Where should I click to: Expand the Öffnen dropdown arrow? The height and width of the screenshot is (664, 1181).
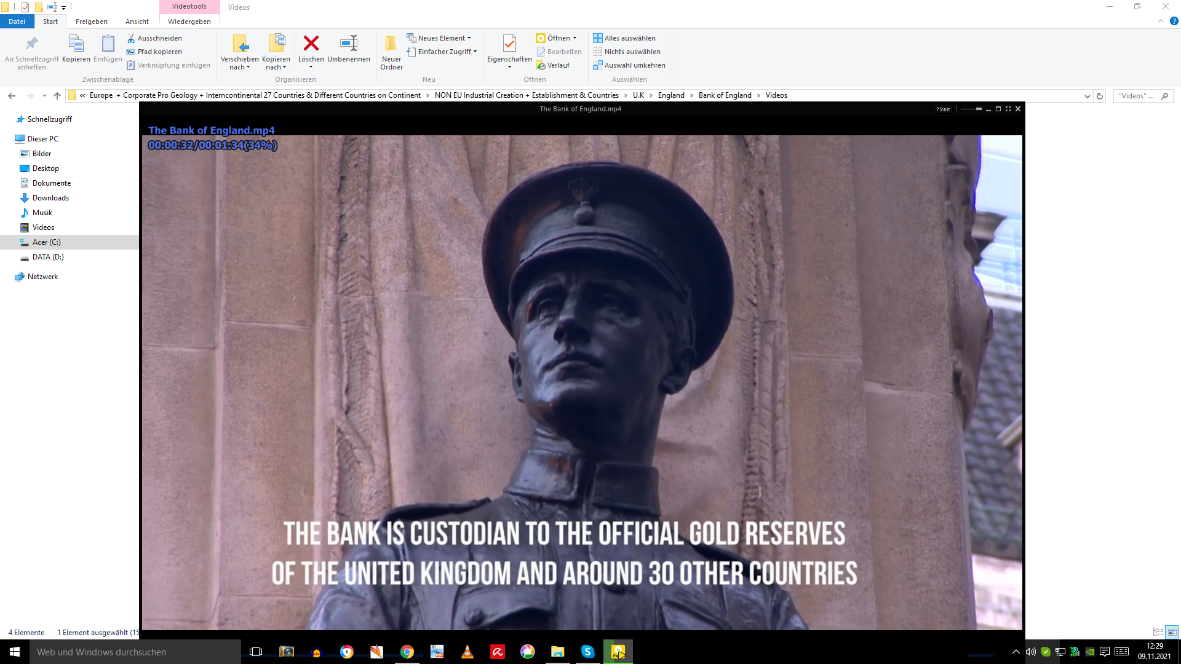575,38
